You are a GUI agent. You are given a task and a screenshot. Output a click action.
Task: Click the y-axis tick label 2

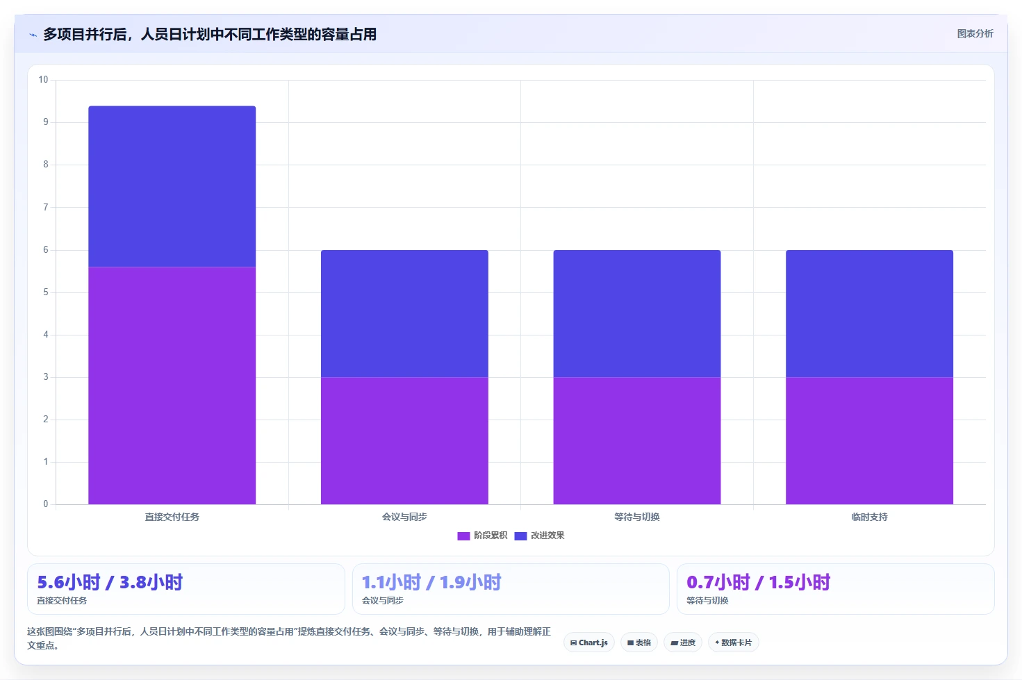coord(46,420)
